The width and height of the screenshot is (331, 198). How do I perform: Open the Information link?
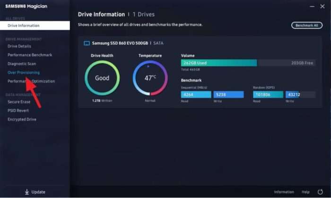coord(284,192)
